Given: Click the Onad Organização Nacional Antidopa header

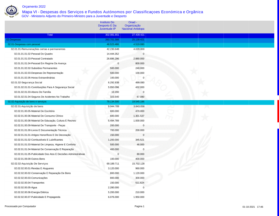Looking at the screenshot, I should [133, 25].
